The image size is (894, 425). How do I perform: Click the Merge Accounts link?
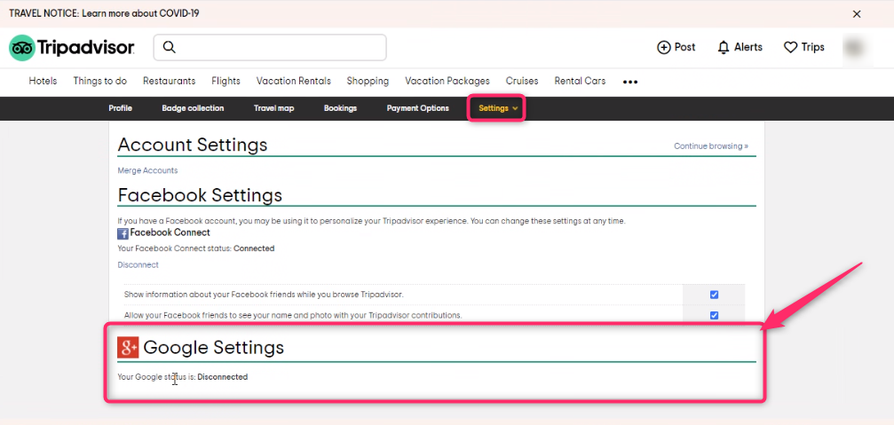click(147, 170)
